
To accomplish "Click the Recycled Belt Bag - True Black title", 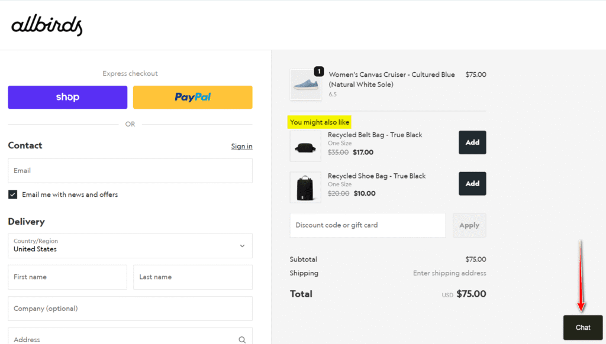I will click(375, 135).
